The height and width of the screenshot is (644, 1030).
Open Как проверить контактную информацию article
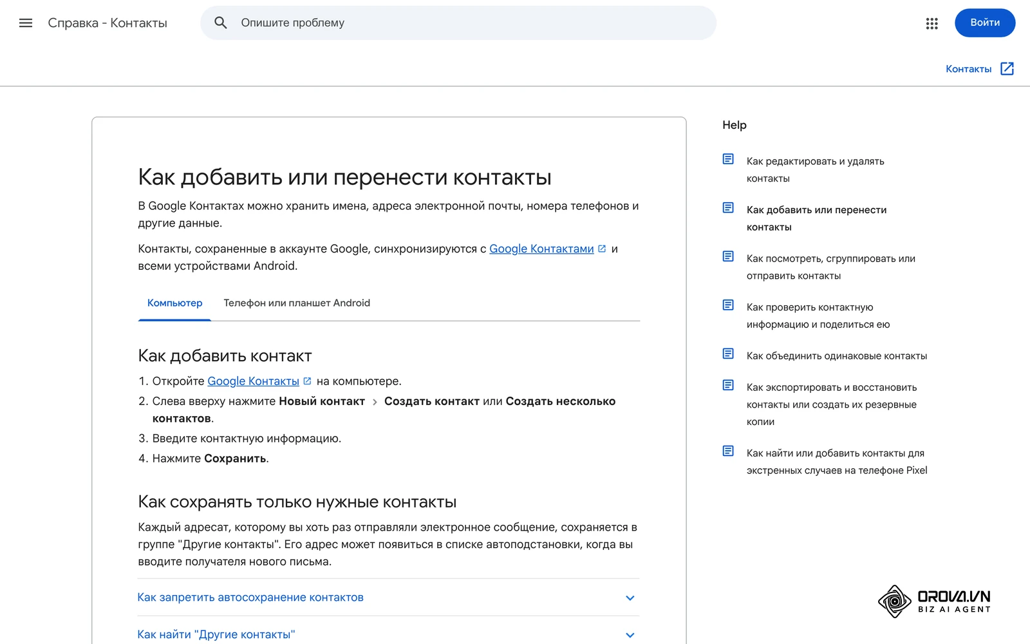coord(818,316)
